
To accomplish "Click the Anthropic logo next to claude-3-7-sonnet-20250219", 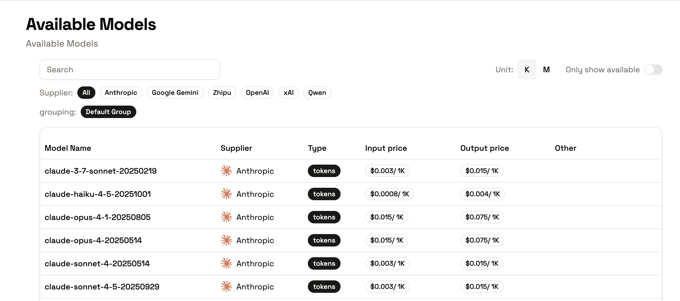I will (x=226, y=171).
